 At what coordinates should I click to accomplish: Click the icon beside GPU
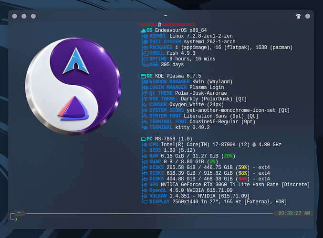point(146,185)
